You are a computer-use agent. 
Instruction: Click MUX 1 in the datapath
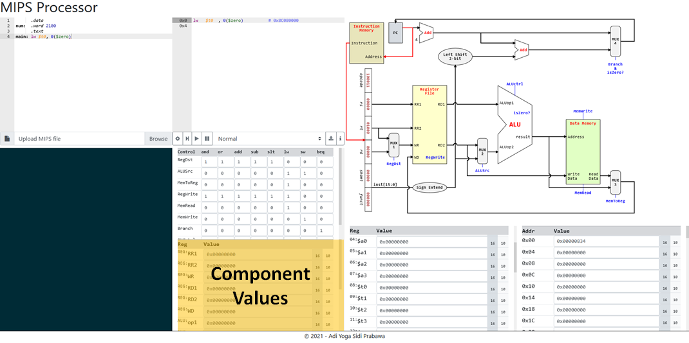click(x=394, y=145)
